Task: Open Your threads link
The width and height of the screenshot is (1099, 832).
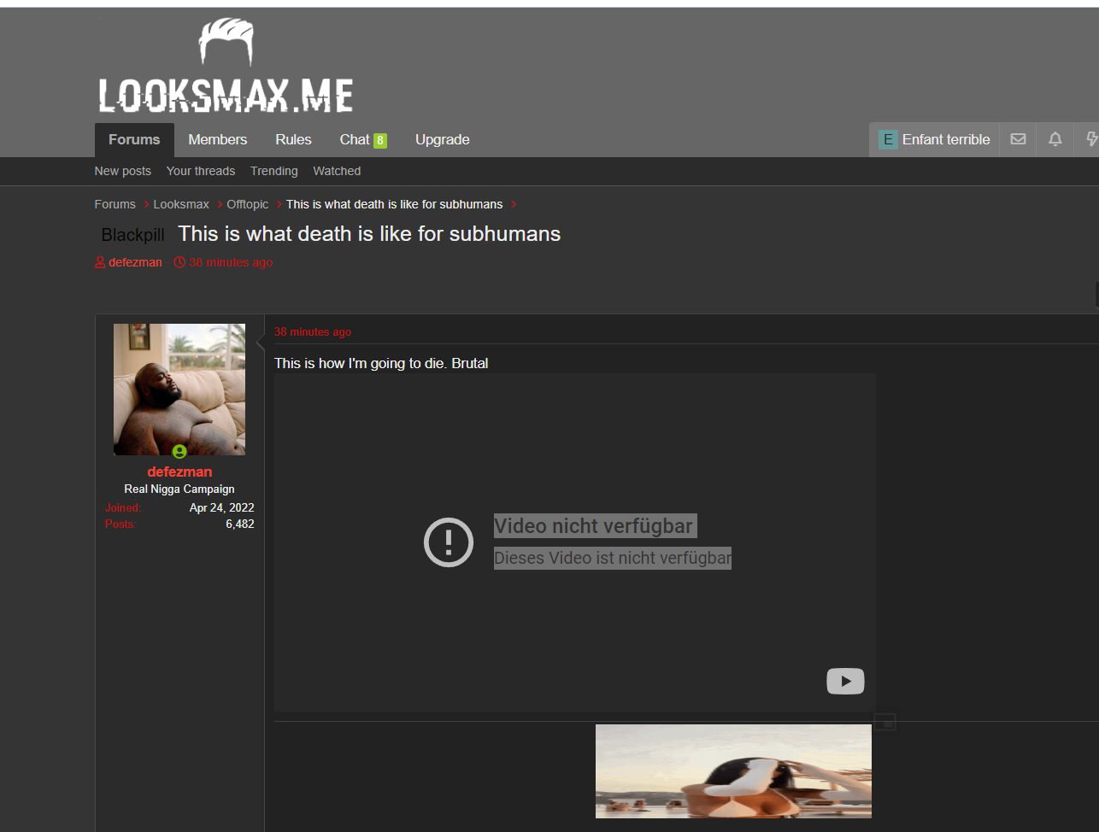Action: (x=201, y=171)
